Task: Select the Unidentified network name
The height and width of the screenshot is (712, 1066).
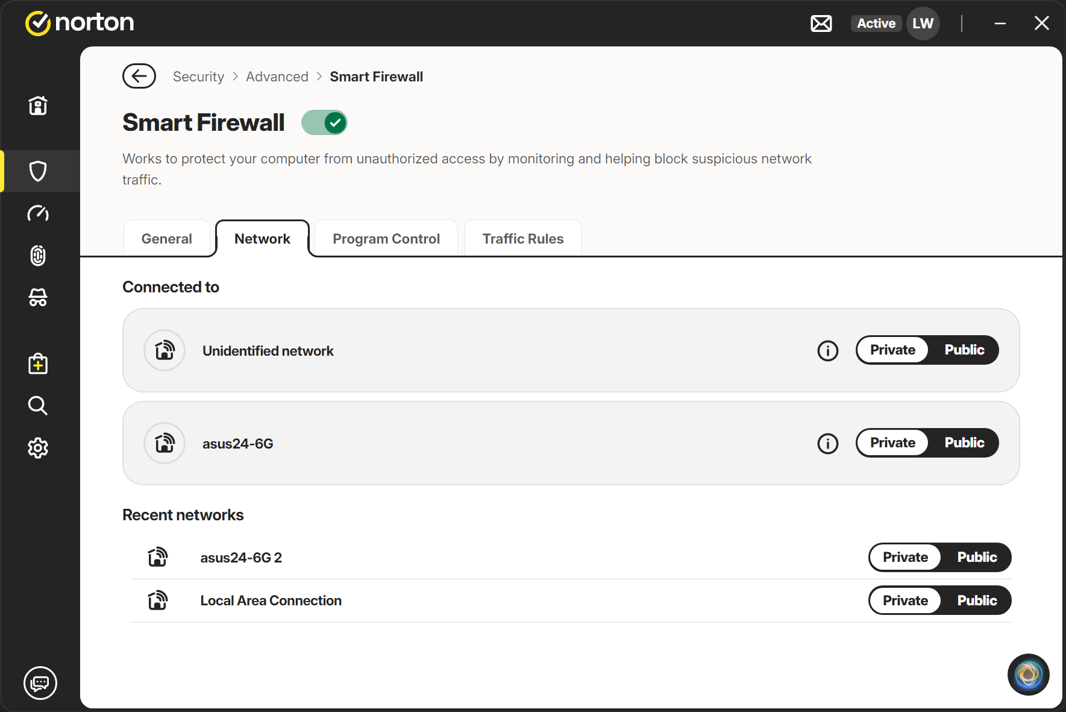Action: [x=268, y=351]
